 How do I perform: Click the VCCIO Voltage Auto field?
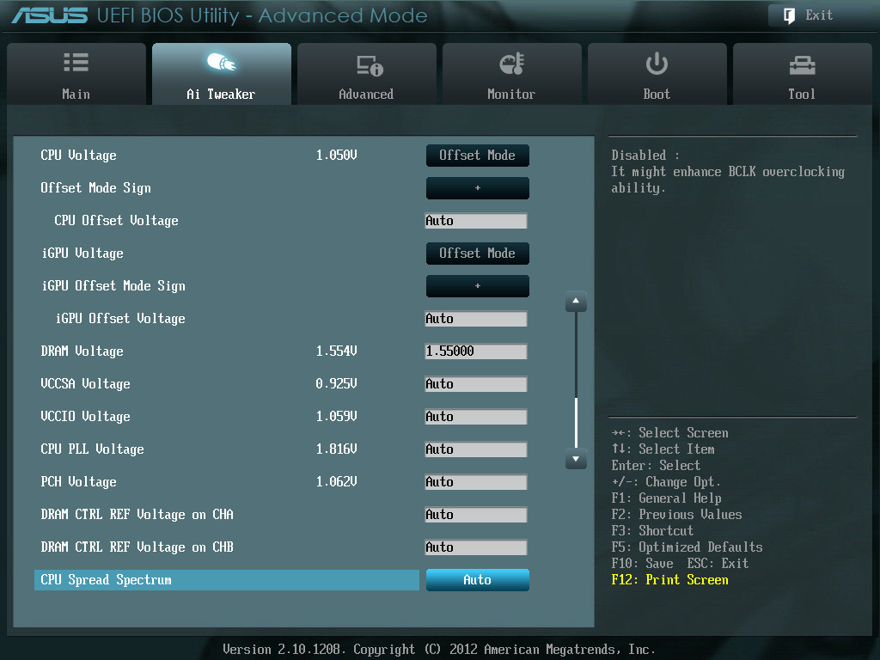coord(476,417)
